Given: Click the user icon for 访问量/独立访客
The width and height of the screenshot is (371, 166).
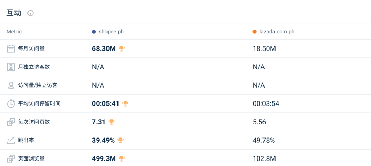Looking at the screenshot, I should tap(11, 85).
